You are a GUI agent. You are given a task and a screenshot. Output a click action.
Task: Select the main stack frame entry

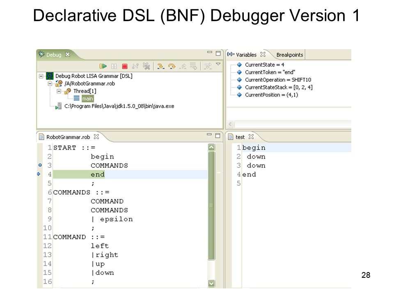point(87,99)
